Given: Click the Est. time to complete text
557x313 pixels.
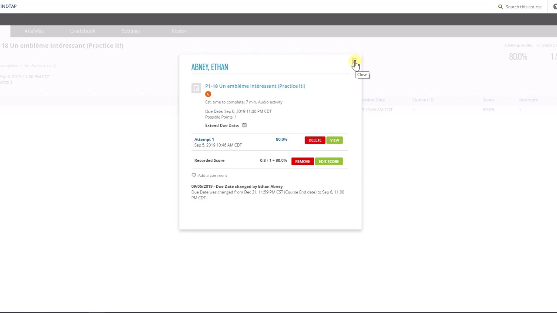Looking at the screenshot, I should pyautogui.click(x=244, y=102).
